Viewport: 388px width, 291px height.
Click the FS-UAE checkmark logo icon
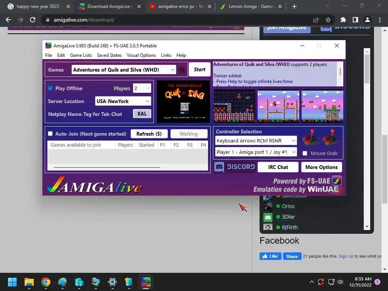pos(336,181)
